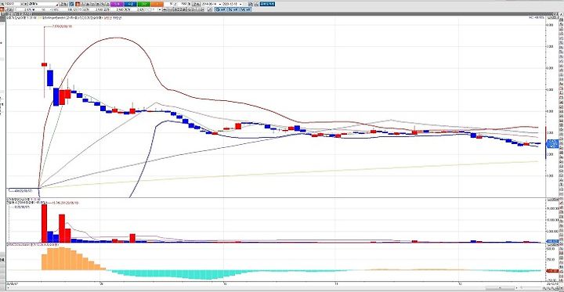Click the 7,070 (20/08/10) high price label
Screen dimensions: 564x292
tap(62, 27)
